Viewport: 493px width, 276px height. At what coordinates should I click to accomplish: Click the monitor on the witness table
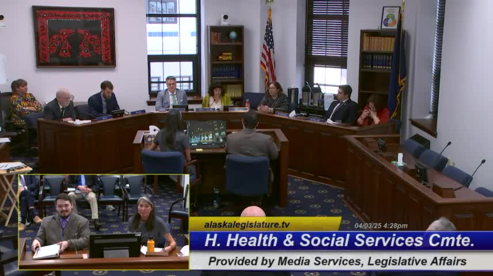tap(206, 133)
